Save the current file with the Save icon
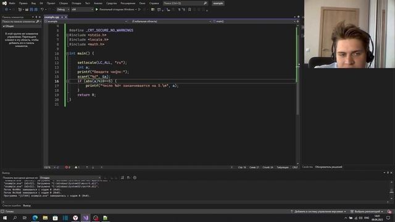The image size is (395, 222). [31, 10]
